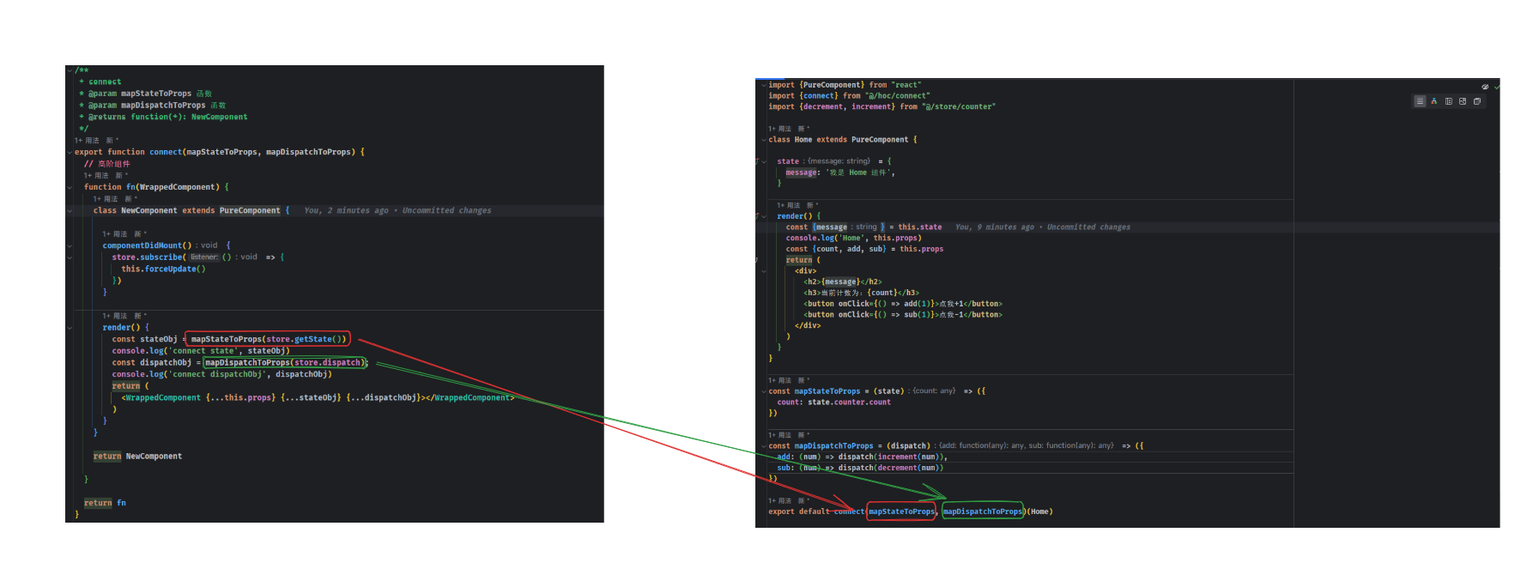Image resolution: width=1533 pixels, height=587 pixels.
Task: Click the green inspection checkmark icon
Action: pos(1496,87)
